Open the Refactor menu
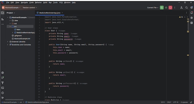 click(38, 3)
